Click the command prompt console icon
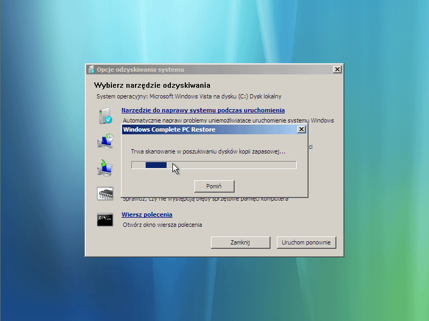429x321 pixels. (105, 219)
